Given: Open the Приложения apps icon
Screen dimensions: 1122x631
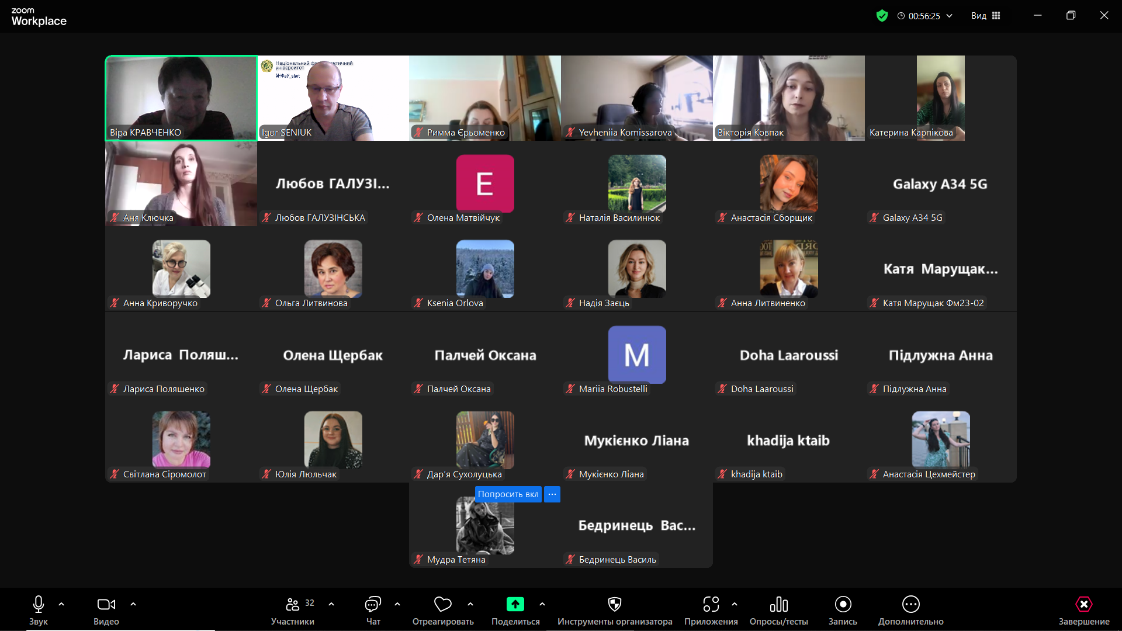Looking at the screenshot, I should click(x=711, y=604).
